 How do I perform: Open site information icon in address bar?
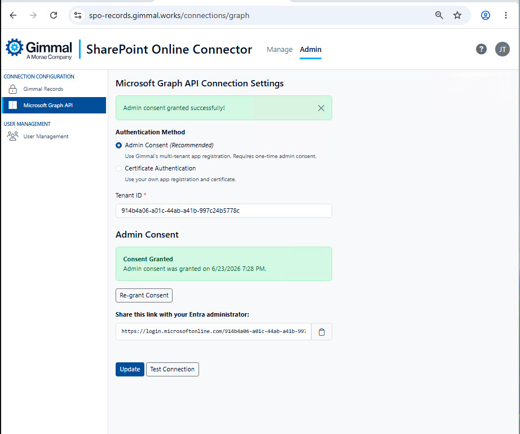(x=78, y=15)
